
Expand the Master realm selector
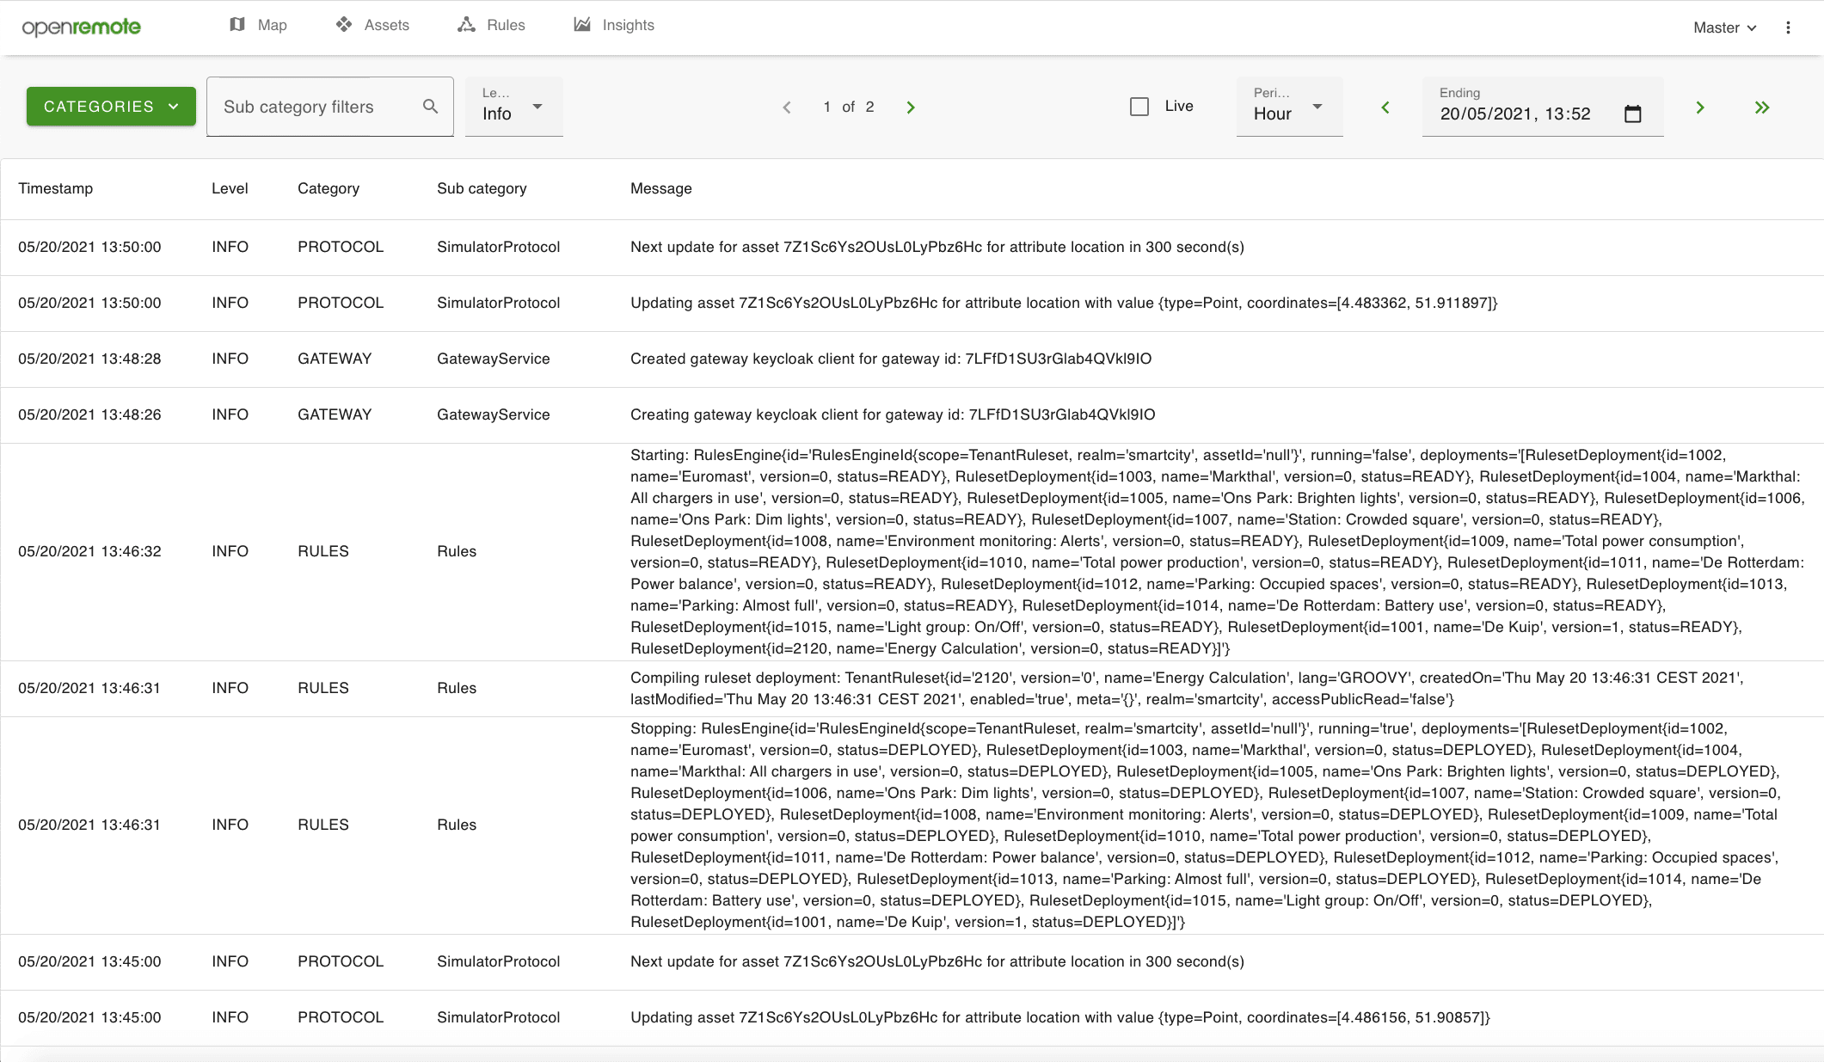tap(1724, 28)
